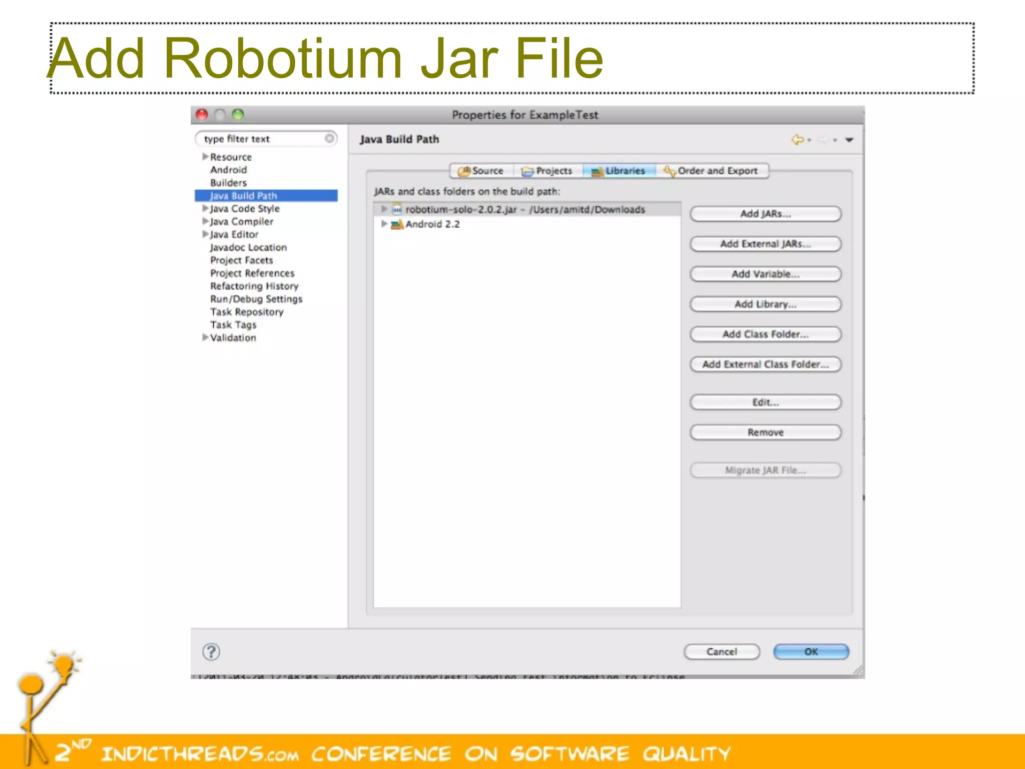Select Javadoc Location item
1025x769 pixels.
[x=249, y=247]
